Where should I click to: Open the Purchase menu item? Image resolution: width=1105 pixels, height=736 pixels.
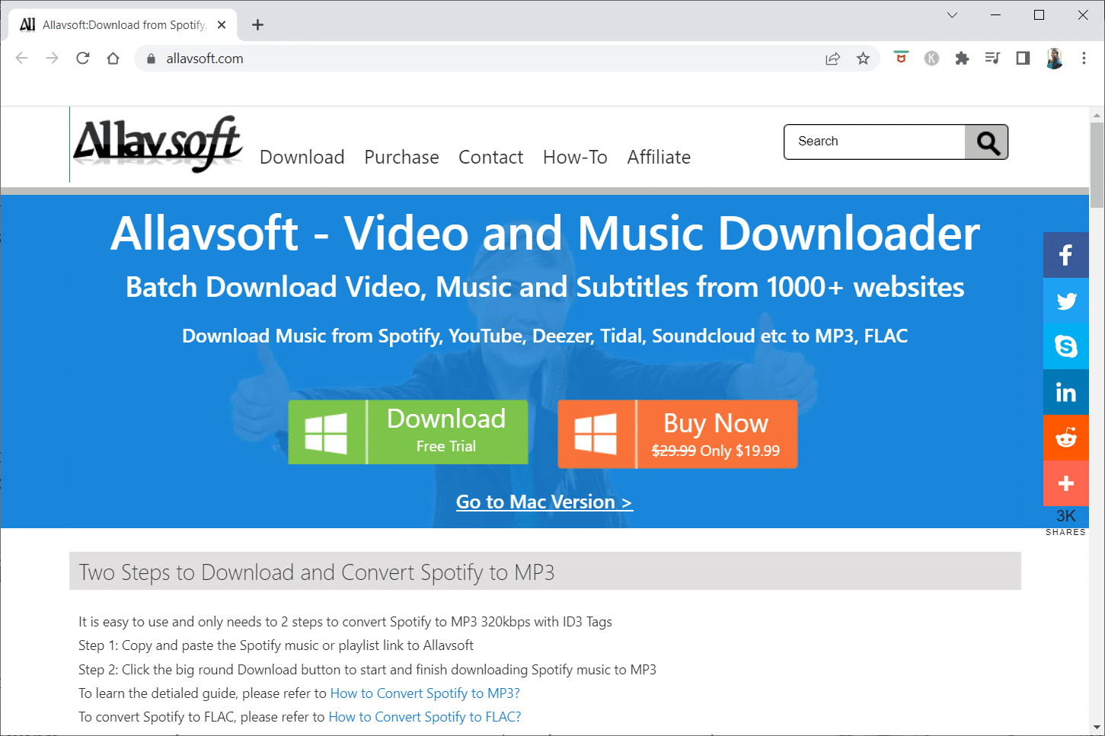(x=401, y=157)
